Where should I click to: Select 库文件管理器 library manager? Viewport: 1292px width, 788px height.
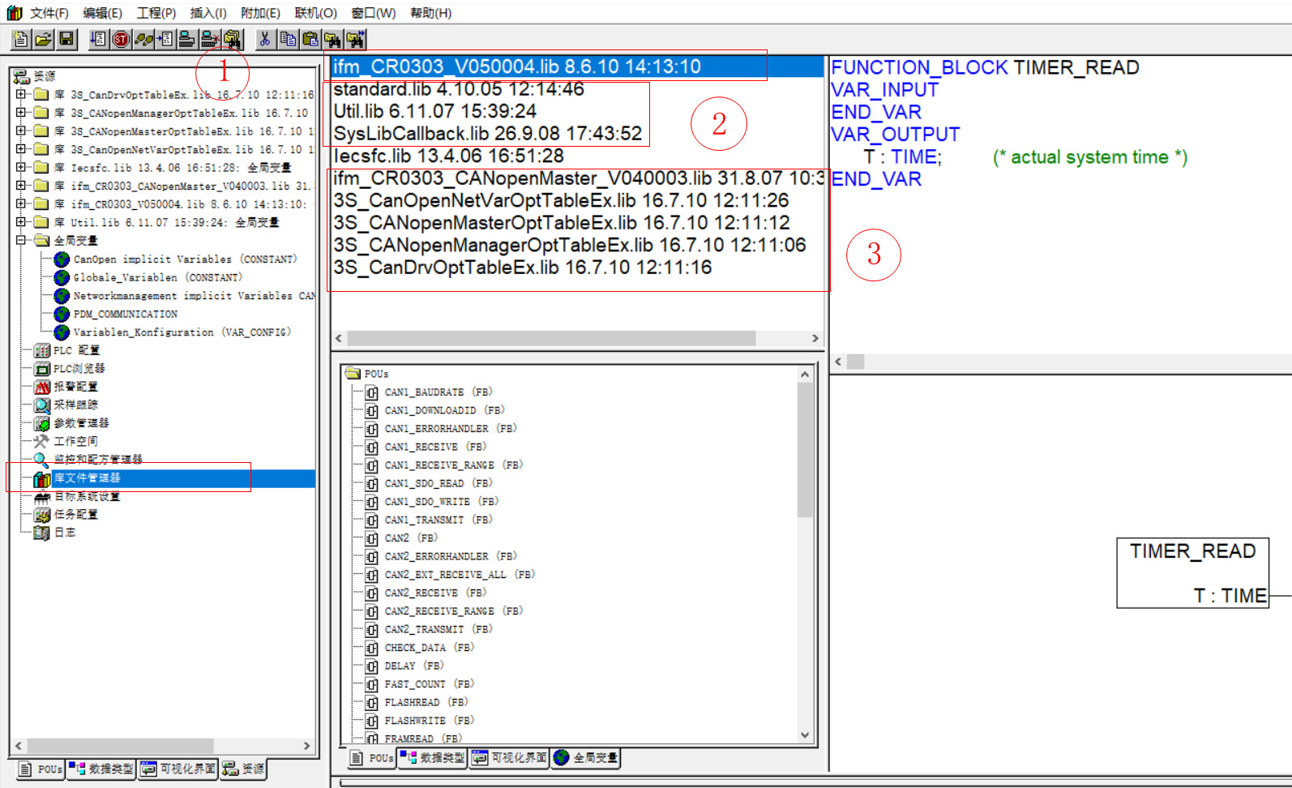[87, 478]
